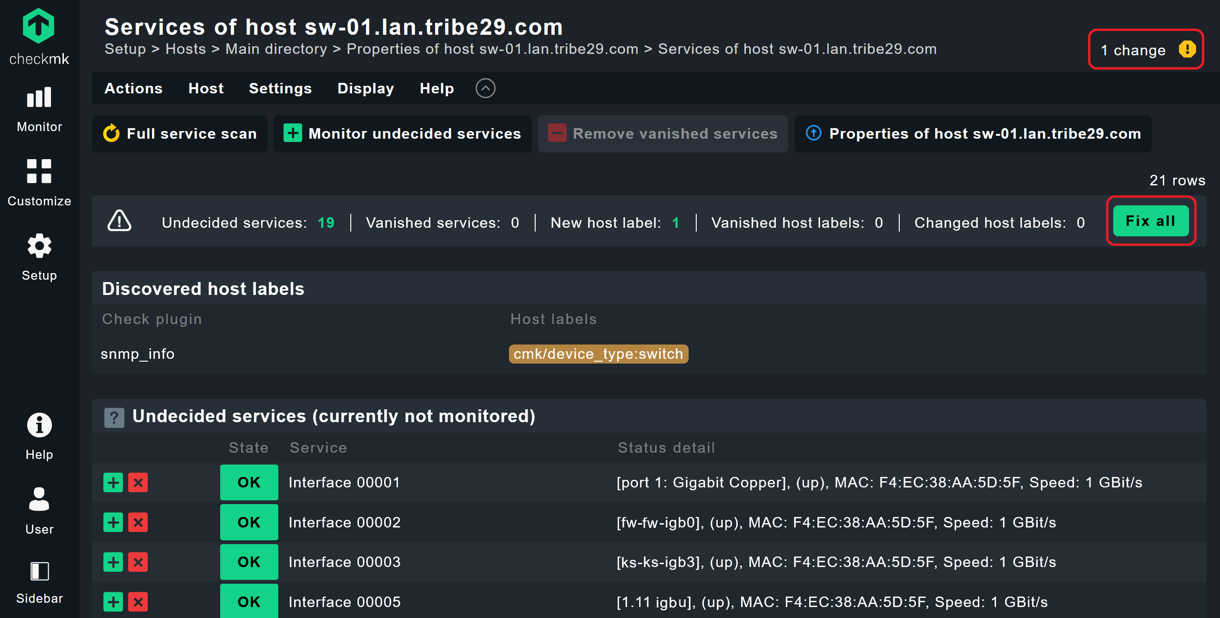Viewport: 1220px width, 618px height.
Task: Click the Fix all button
Action: (1150, 221)
